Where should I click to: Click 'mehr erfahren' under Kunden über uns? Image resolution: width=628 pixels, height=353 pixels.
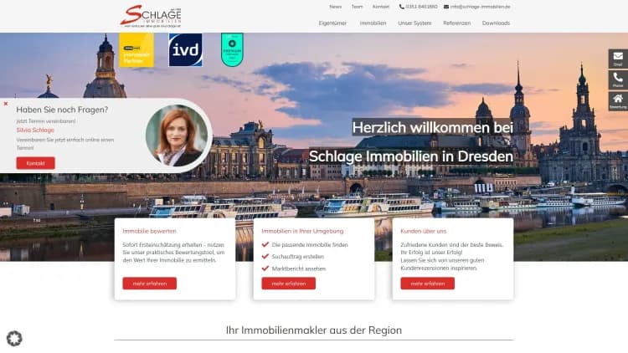(427, 284)
